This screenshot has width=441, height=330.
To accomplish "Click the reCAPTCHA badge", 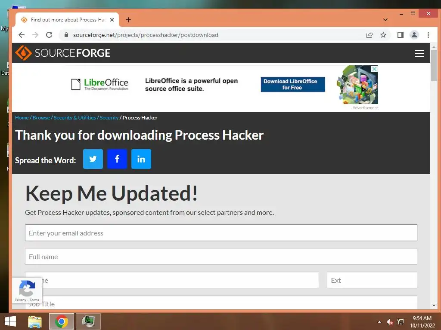I will (x=27, y=290).
